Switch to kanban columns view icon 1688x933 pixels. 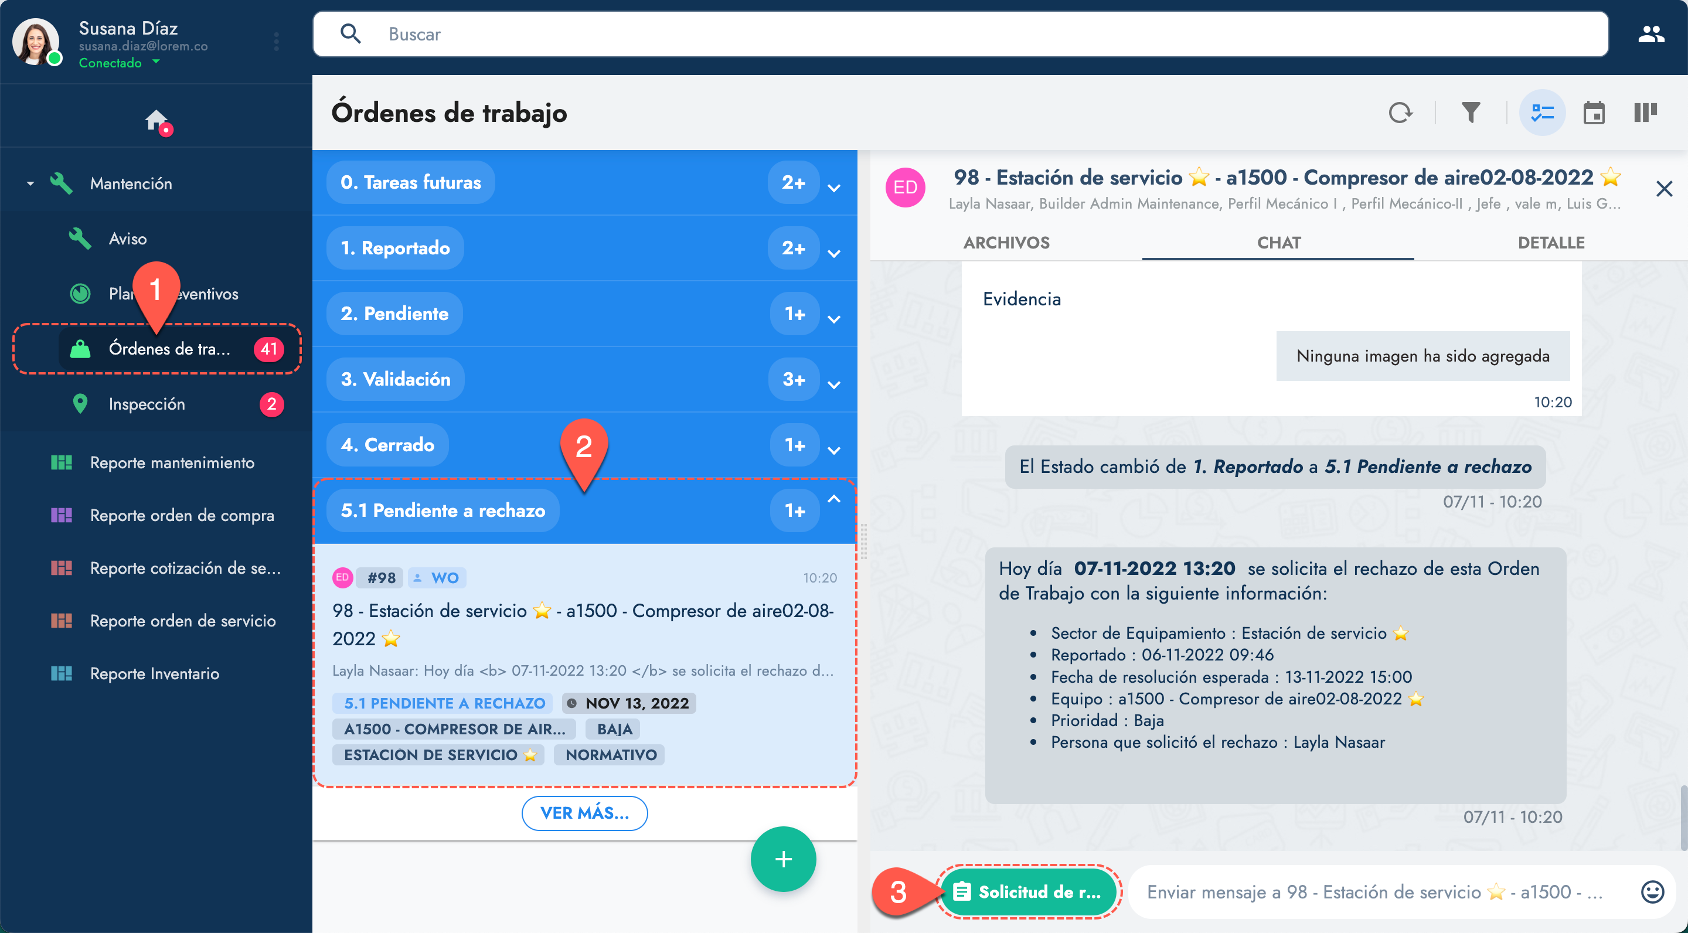click(1645, 113)
